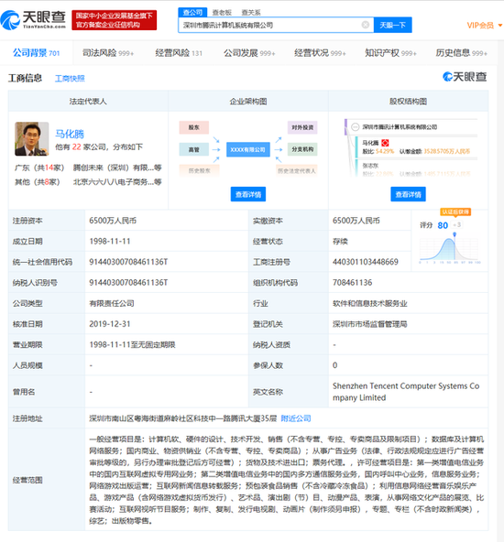Viewport: 504px width, 542px height.
Task: Open the 工商快照 link
Action: 70,79
